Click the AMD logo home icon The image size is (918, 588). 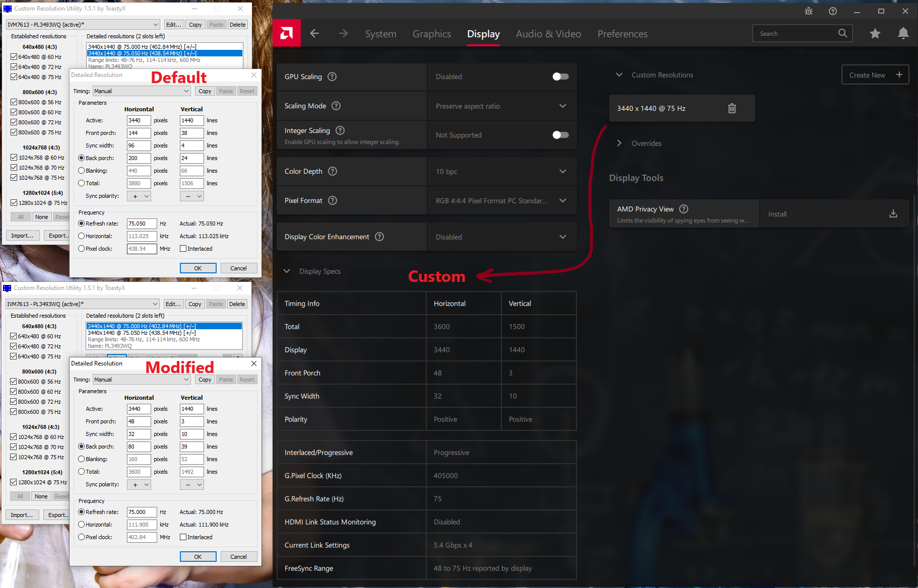pos(287,33)
